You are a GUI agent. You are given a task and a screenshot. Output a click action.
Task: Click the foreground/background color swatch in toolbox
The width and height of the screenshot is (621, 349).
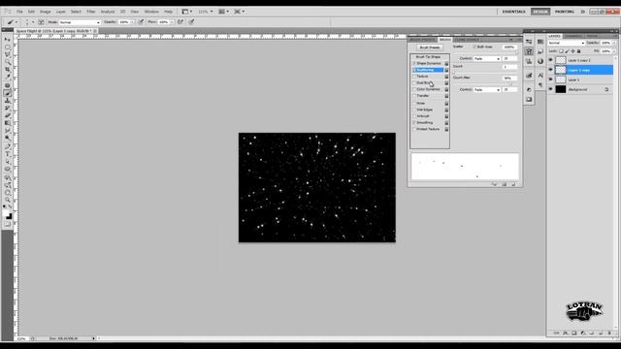tap(8, 215)
